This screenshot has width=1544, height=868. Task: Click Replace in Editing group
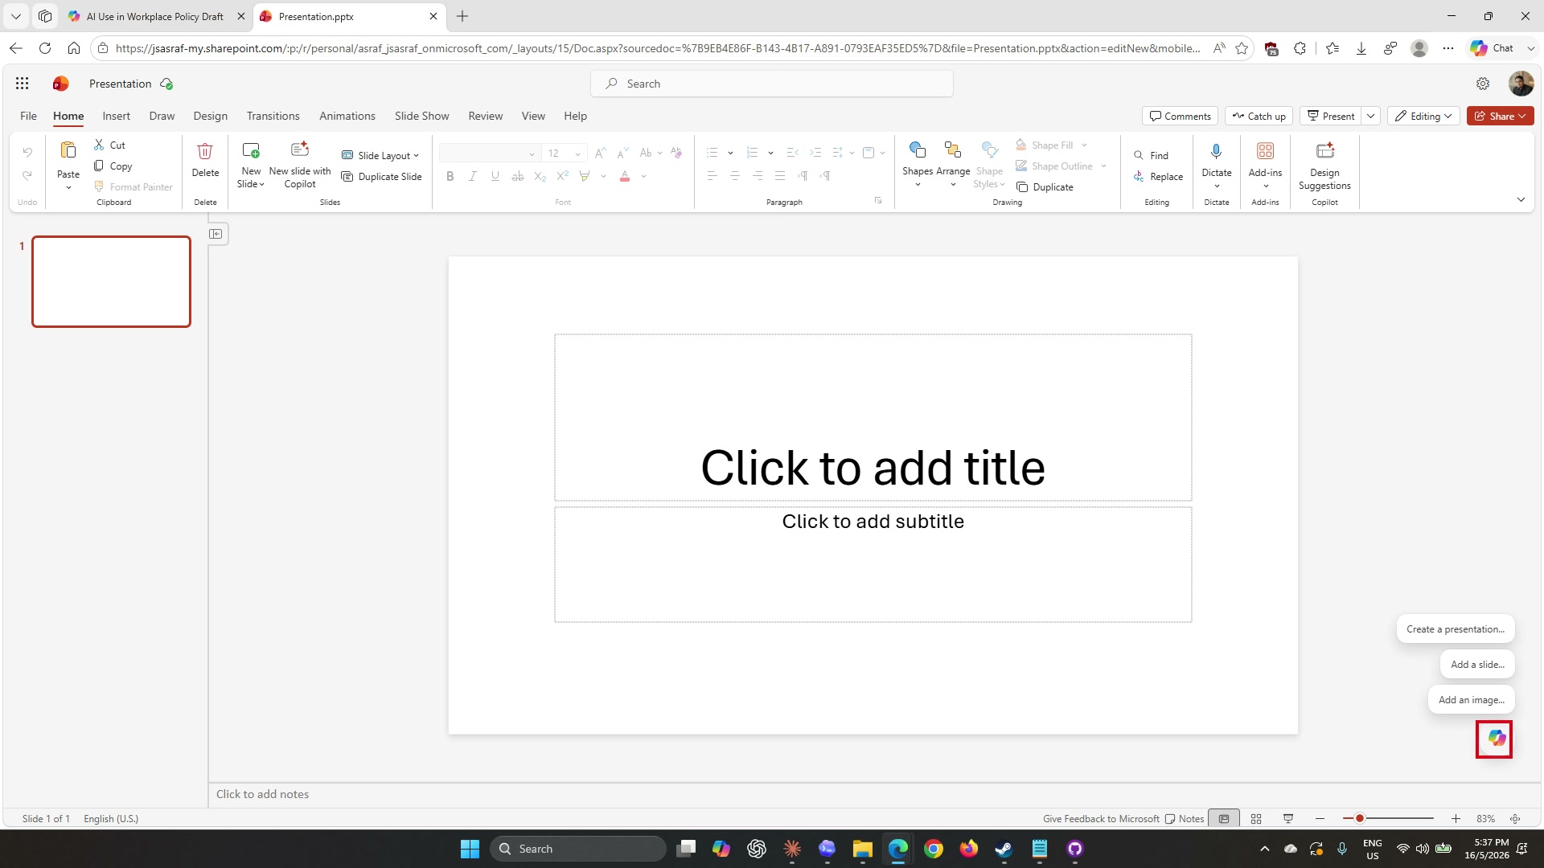[1158, 177]
